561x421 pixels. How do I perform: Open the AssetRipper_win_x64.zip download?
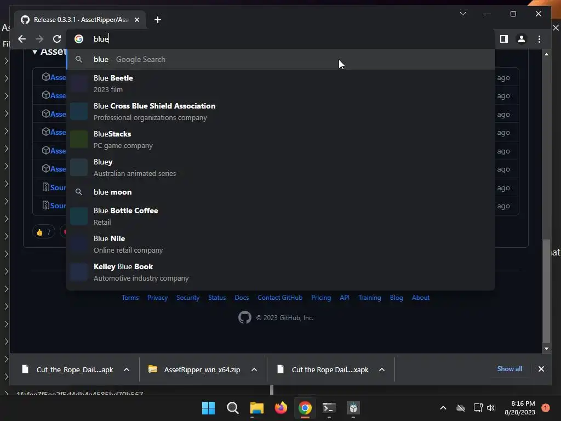(x=195, y=369)
